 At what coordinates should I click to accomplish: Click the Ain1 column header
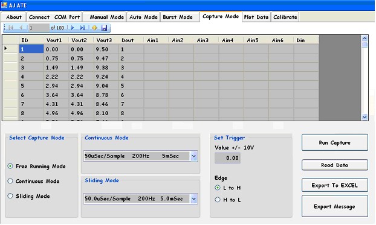click(156, 40)
